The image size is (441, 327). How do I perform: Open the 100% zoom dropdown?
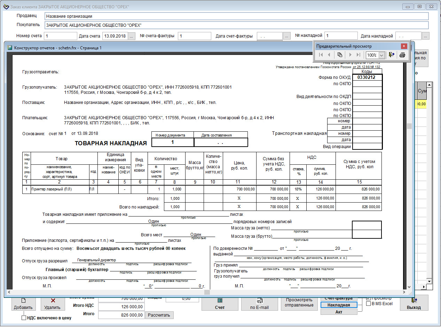pyautogui.click(x=381, y=55)
